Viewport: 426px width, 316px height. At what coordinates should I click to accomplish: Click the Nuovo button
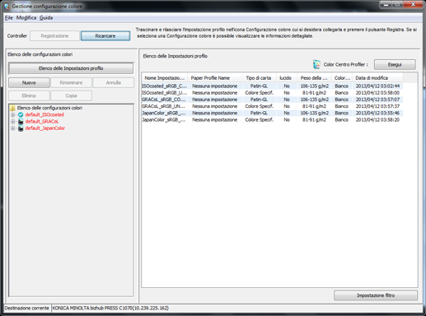pos(29,82)
